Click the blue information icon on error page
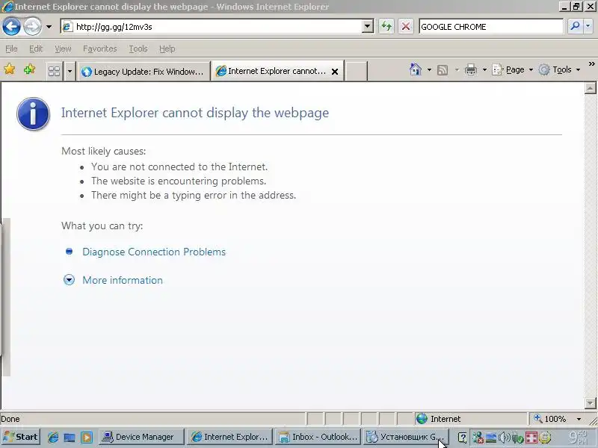598x448 pixels. point(33,114)
